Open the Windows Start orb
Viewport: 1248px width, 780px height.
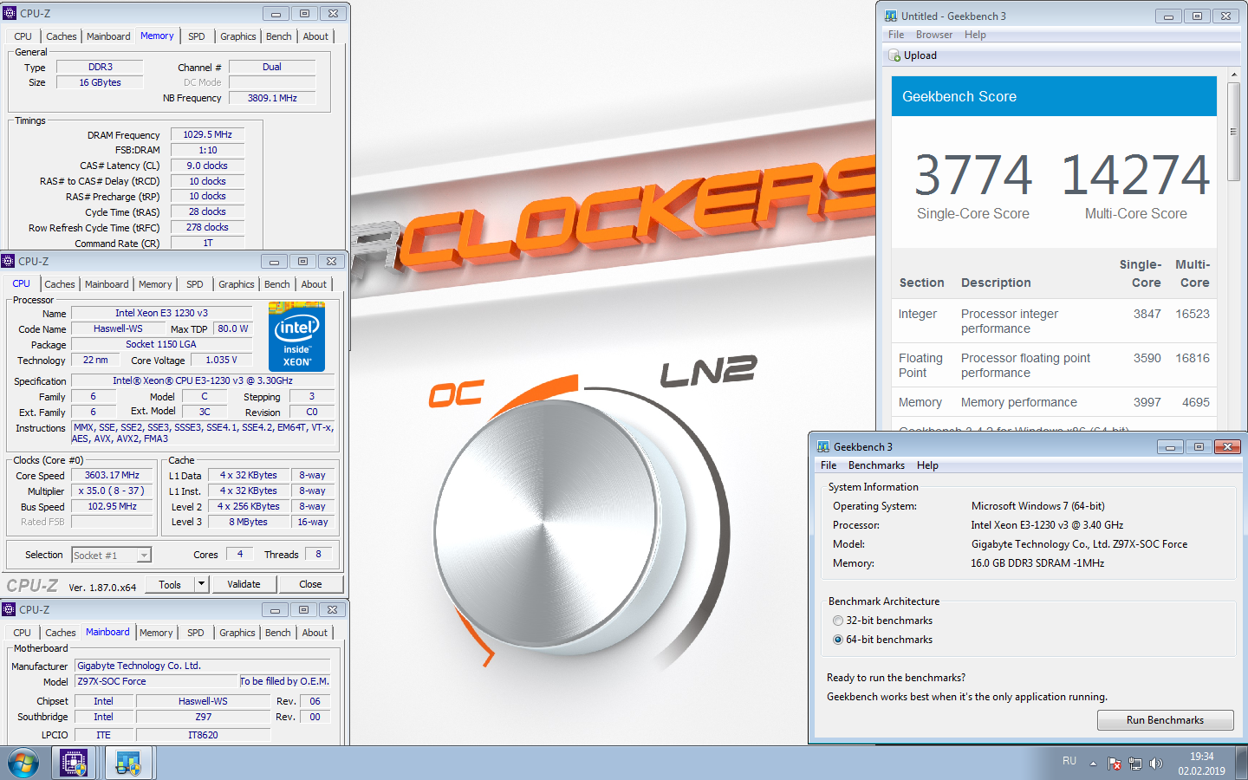coord(23,764)
